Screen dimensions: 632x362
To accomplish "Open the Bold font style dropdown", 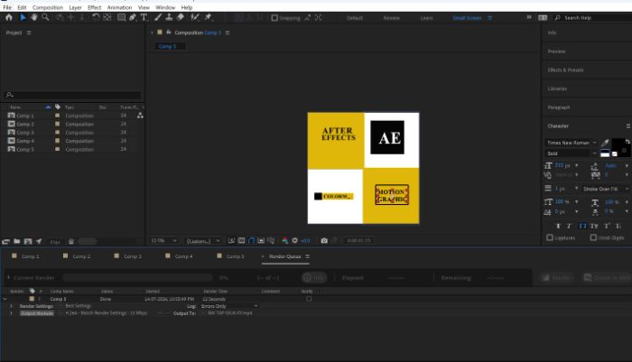I will [x=571, y=153].
